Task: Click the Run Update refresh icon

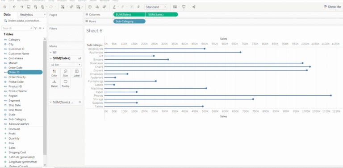Action: point(51,7)
